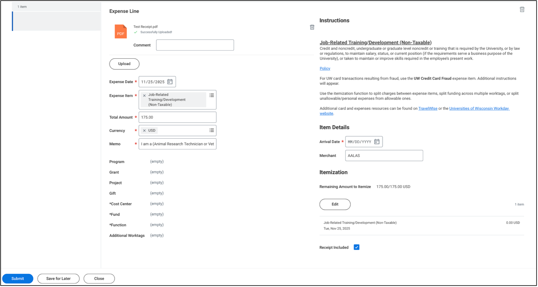
Task: Click the Merchant field showing AALAS
Action: [384, 156]
